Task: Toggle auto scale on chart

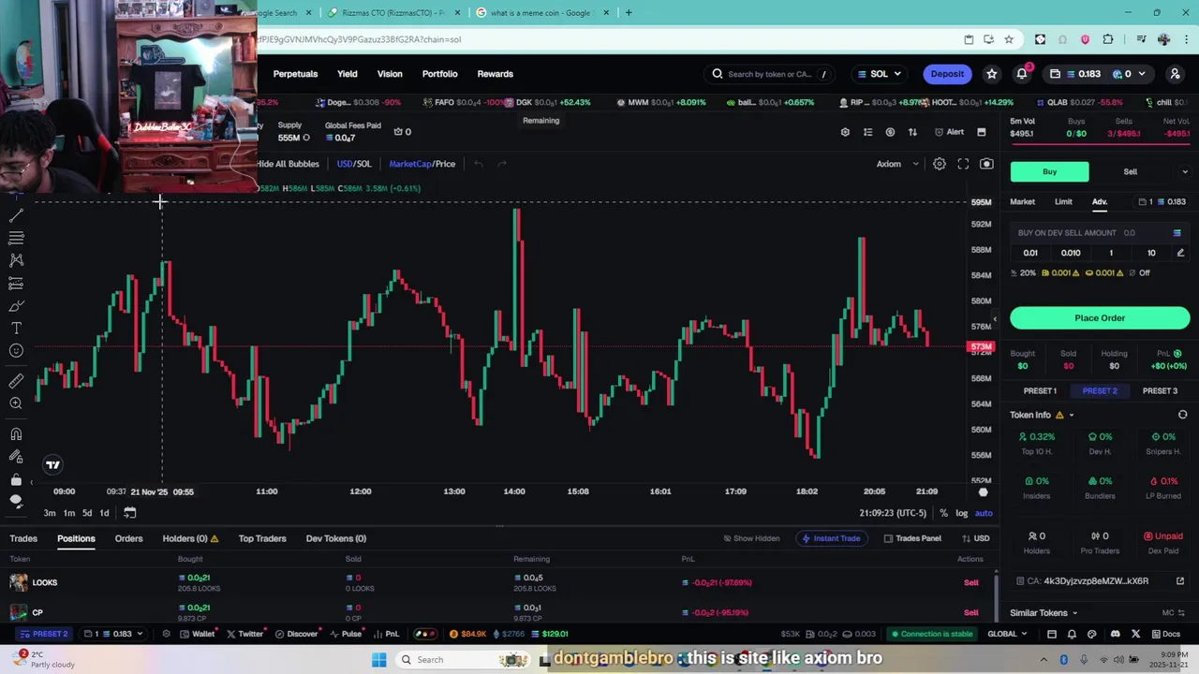Action: pos(984,513)
